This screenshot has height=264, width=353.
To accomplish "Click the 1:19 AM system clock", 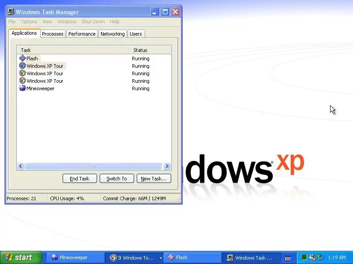I will [337, 257].
